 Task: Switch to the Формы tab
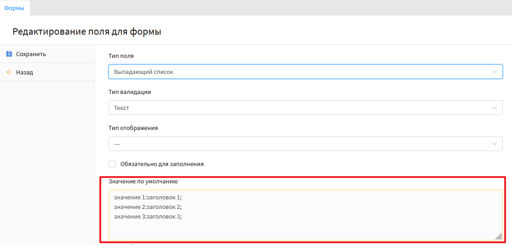tap(14, 8)
